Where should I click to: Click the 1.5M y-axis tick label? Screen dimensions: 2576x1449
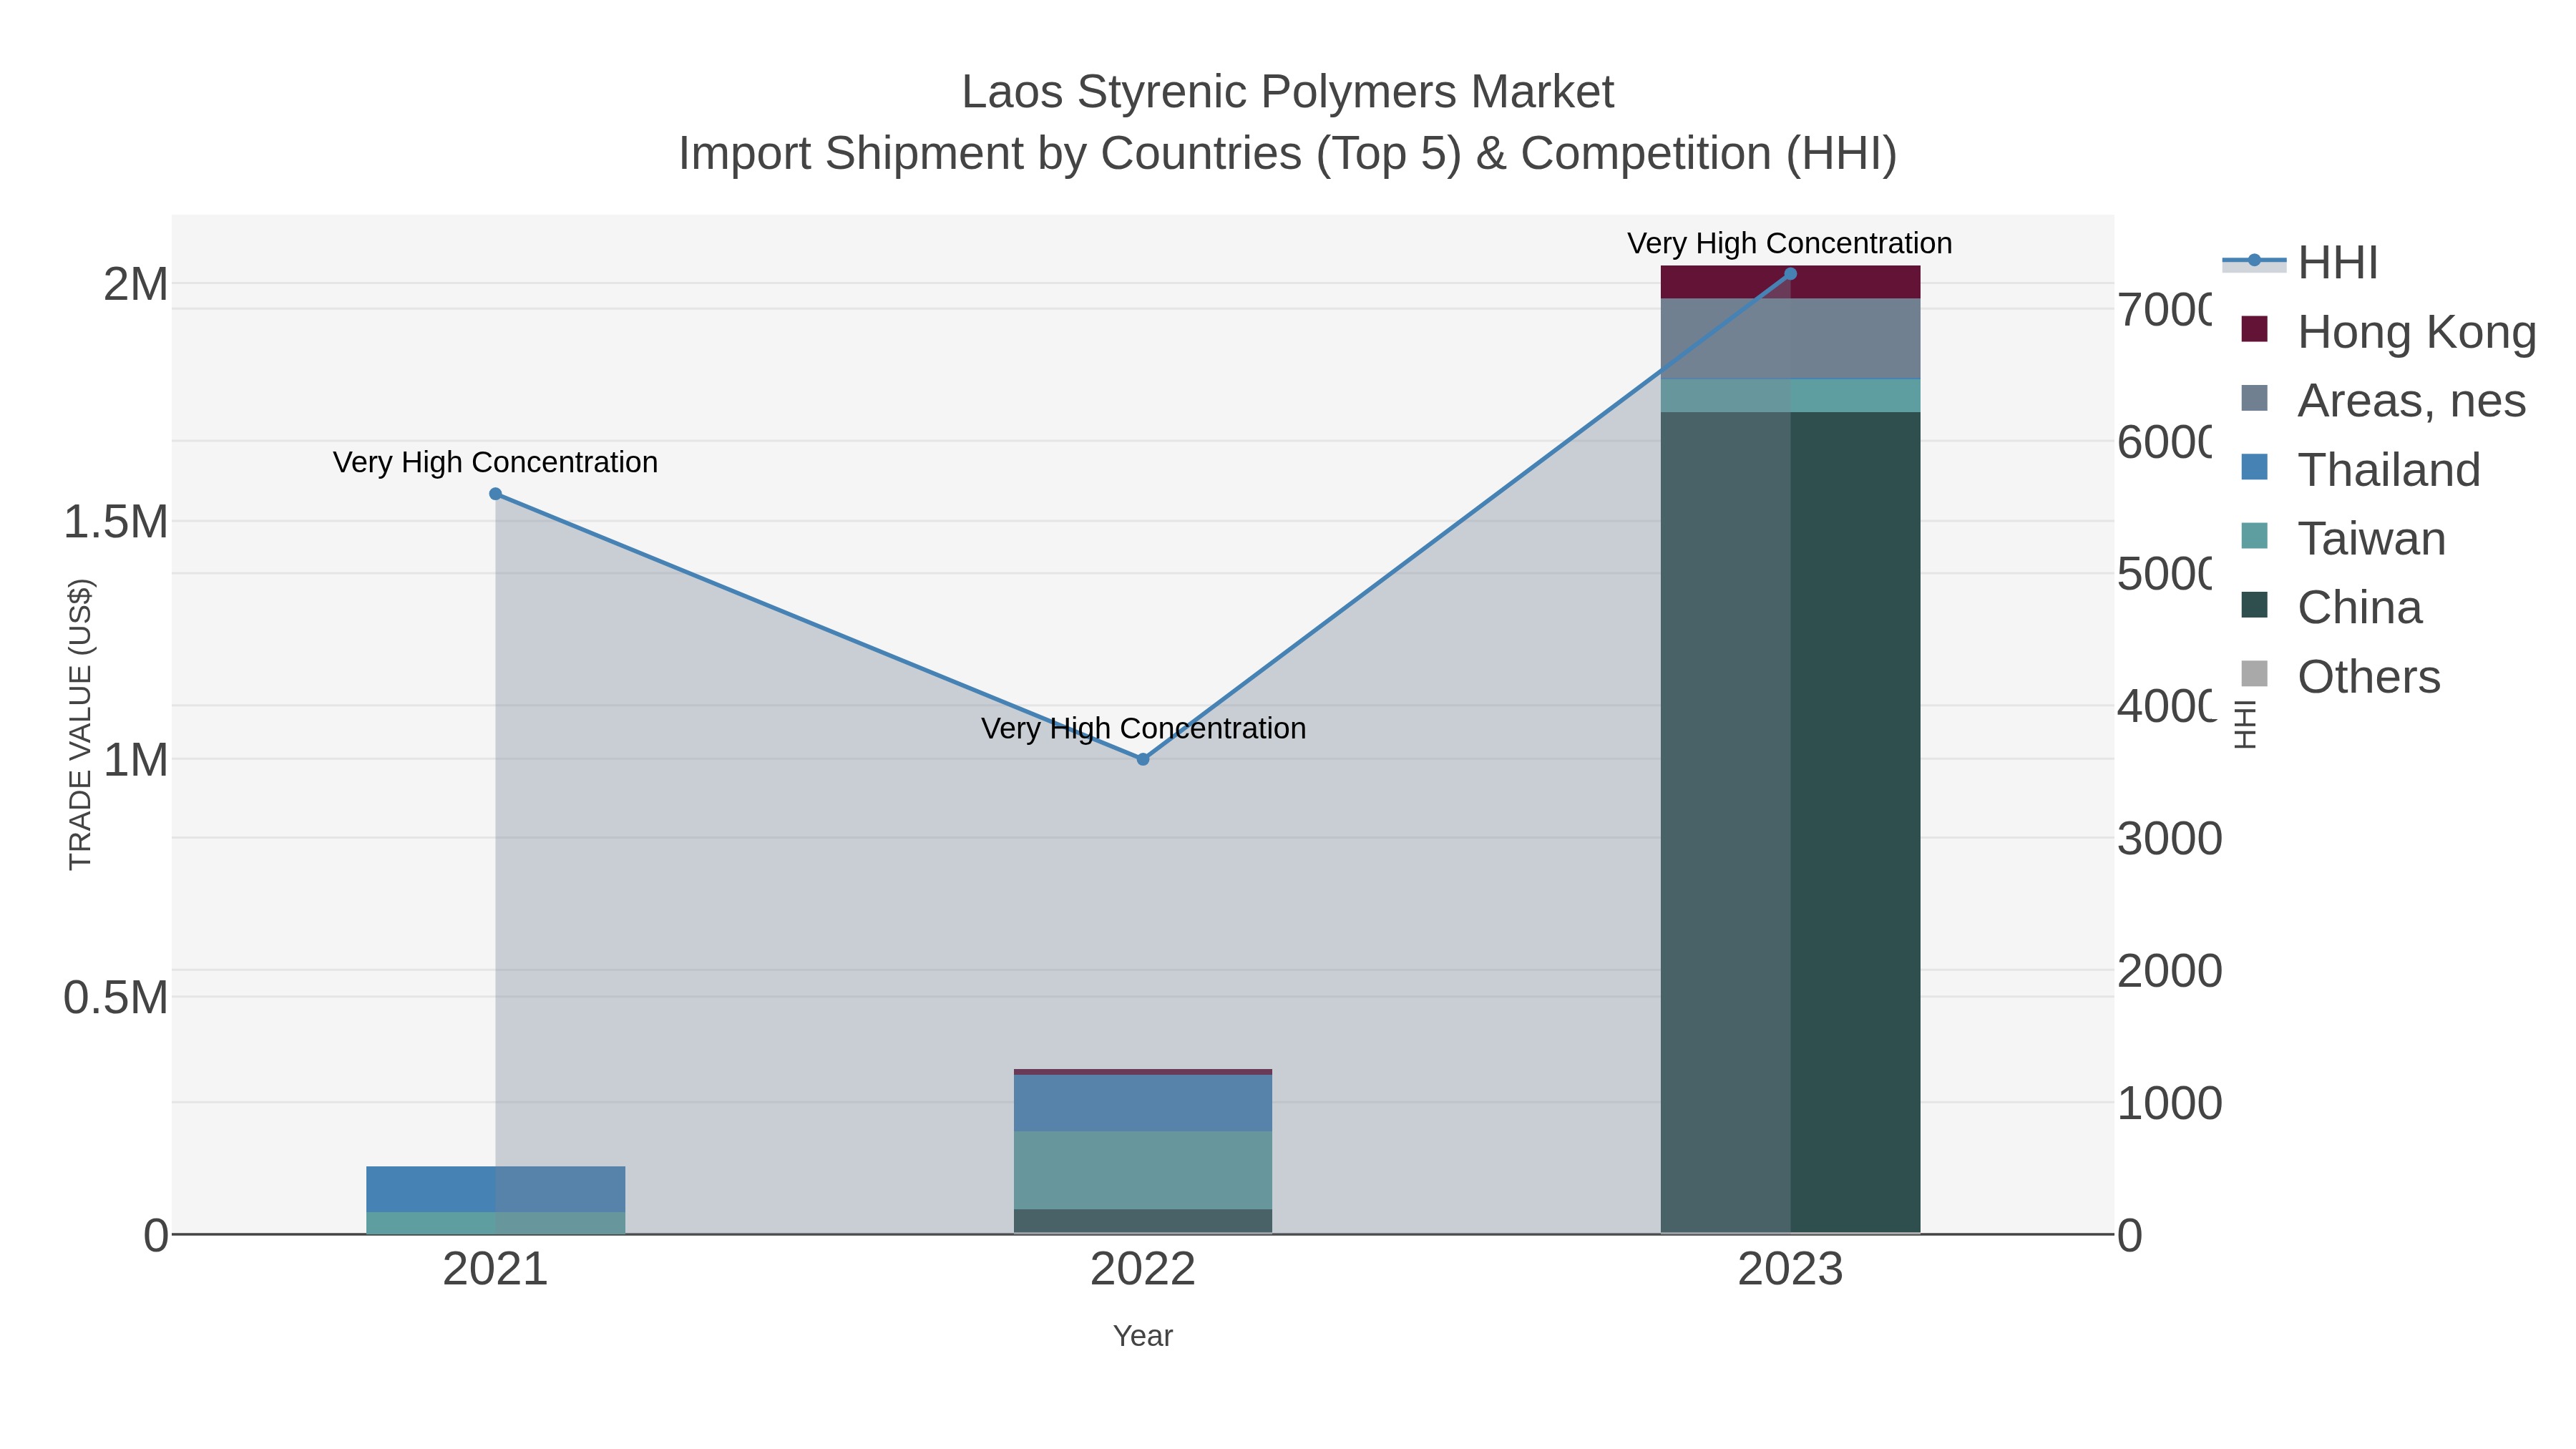coord(115,522)
